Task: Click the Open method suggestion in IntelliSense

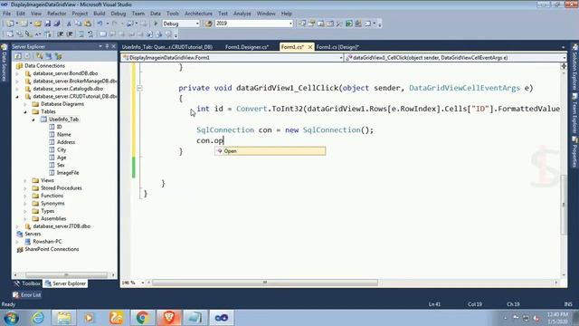Action: (x=270, y=151)
